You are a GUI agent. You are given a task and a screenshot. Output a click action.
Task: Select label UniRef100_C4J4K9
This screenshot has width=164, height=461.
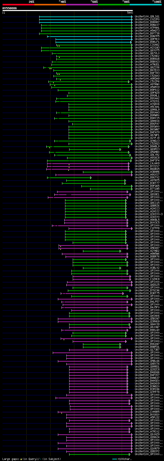[x=147, y=164]
